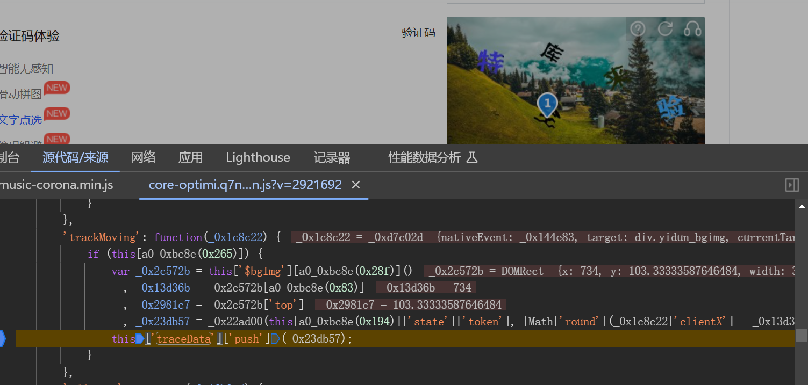
Task: Close the core-optimi.q7n...n.js file tab
Action: 355,185
